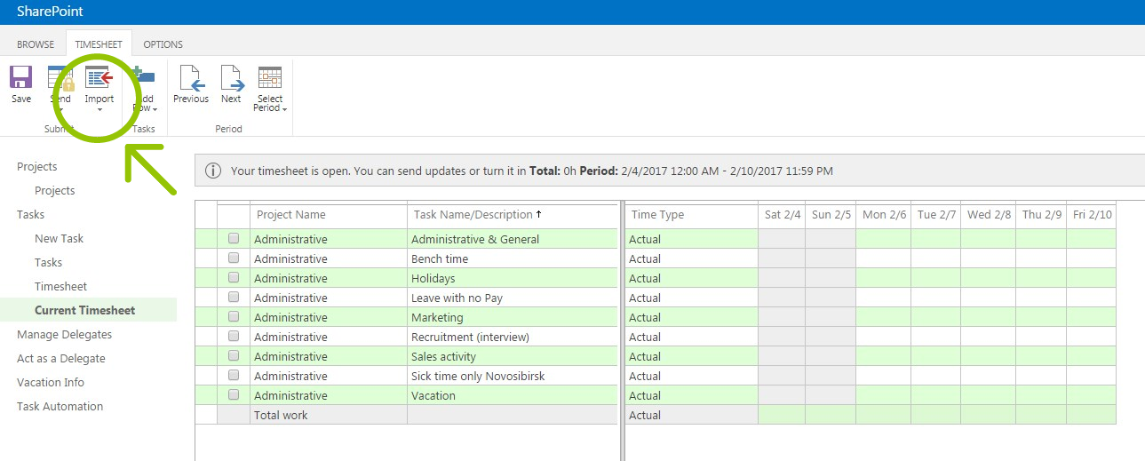Click the Fri 2/10 column header
The image size is (1145, 461).
tap(1092, 215)
